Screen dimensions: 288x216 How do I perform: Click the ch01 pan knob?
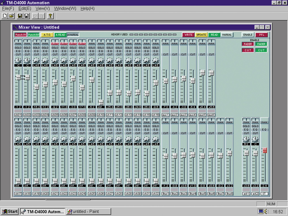(x=18, y=61)
